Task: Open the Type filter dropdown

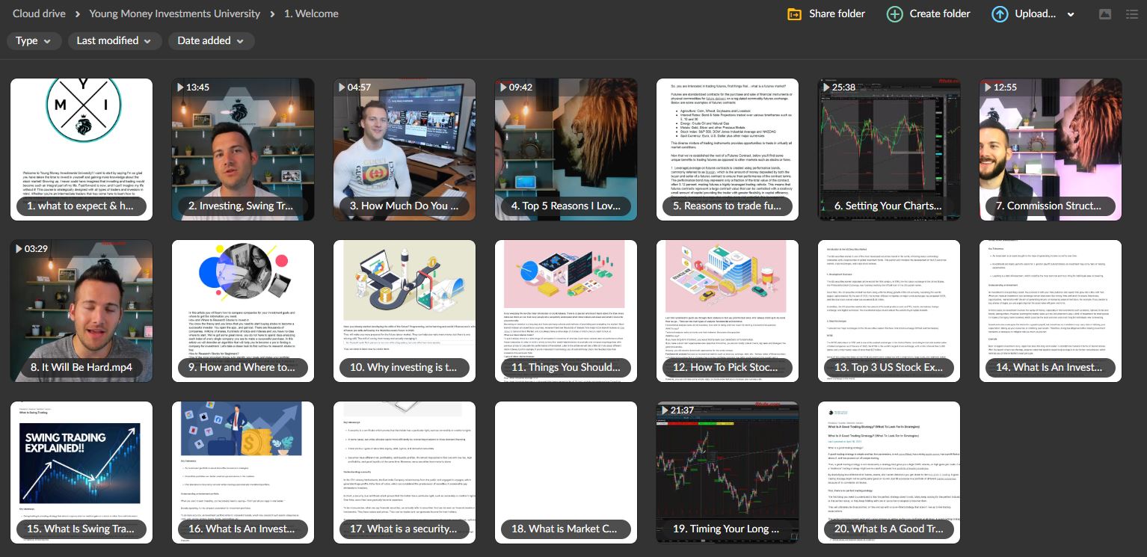Action: (x=34, y=40)
